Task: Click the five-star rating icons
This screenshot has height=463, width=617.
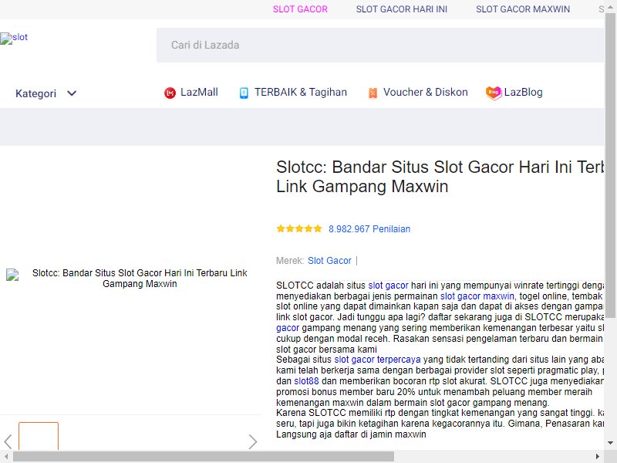Action: coord(299,228)
